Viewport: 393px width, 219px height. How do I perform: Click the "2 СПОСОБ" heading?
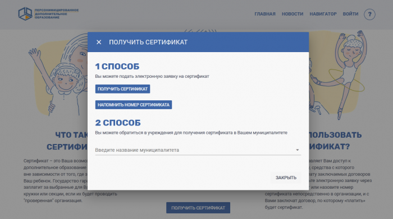(118, 123)
